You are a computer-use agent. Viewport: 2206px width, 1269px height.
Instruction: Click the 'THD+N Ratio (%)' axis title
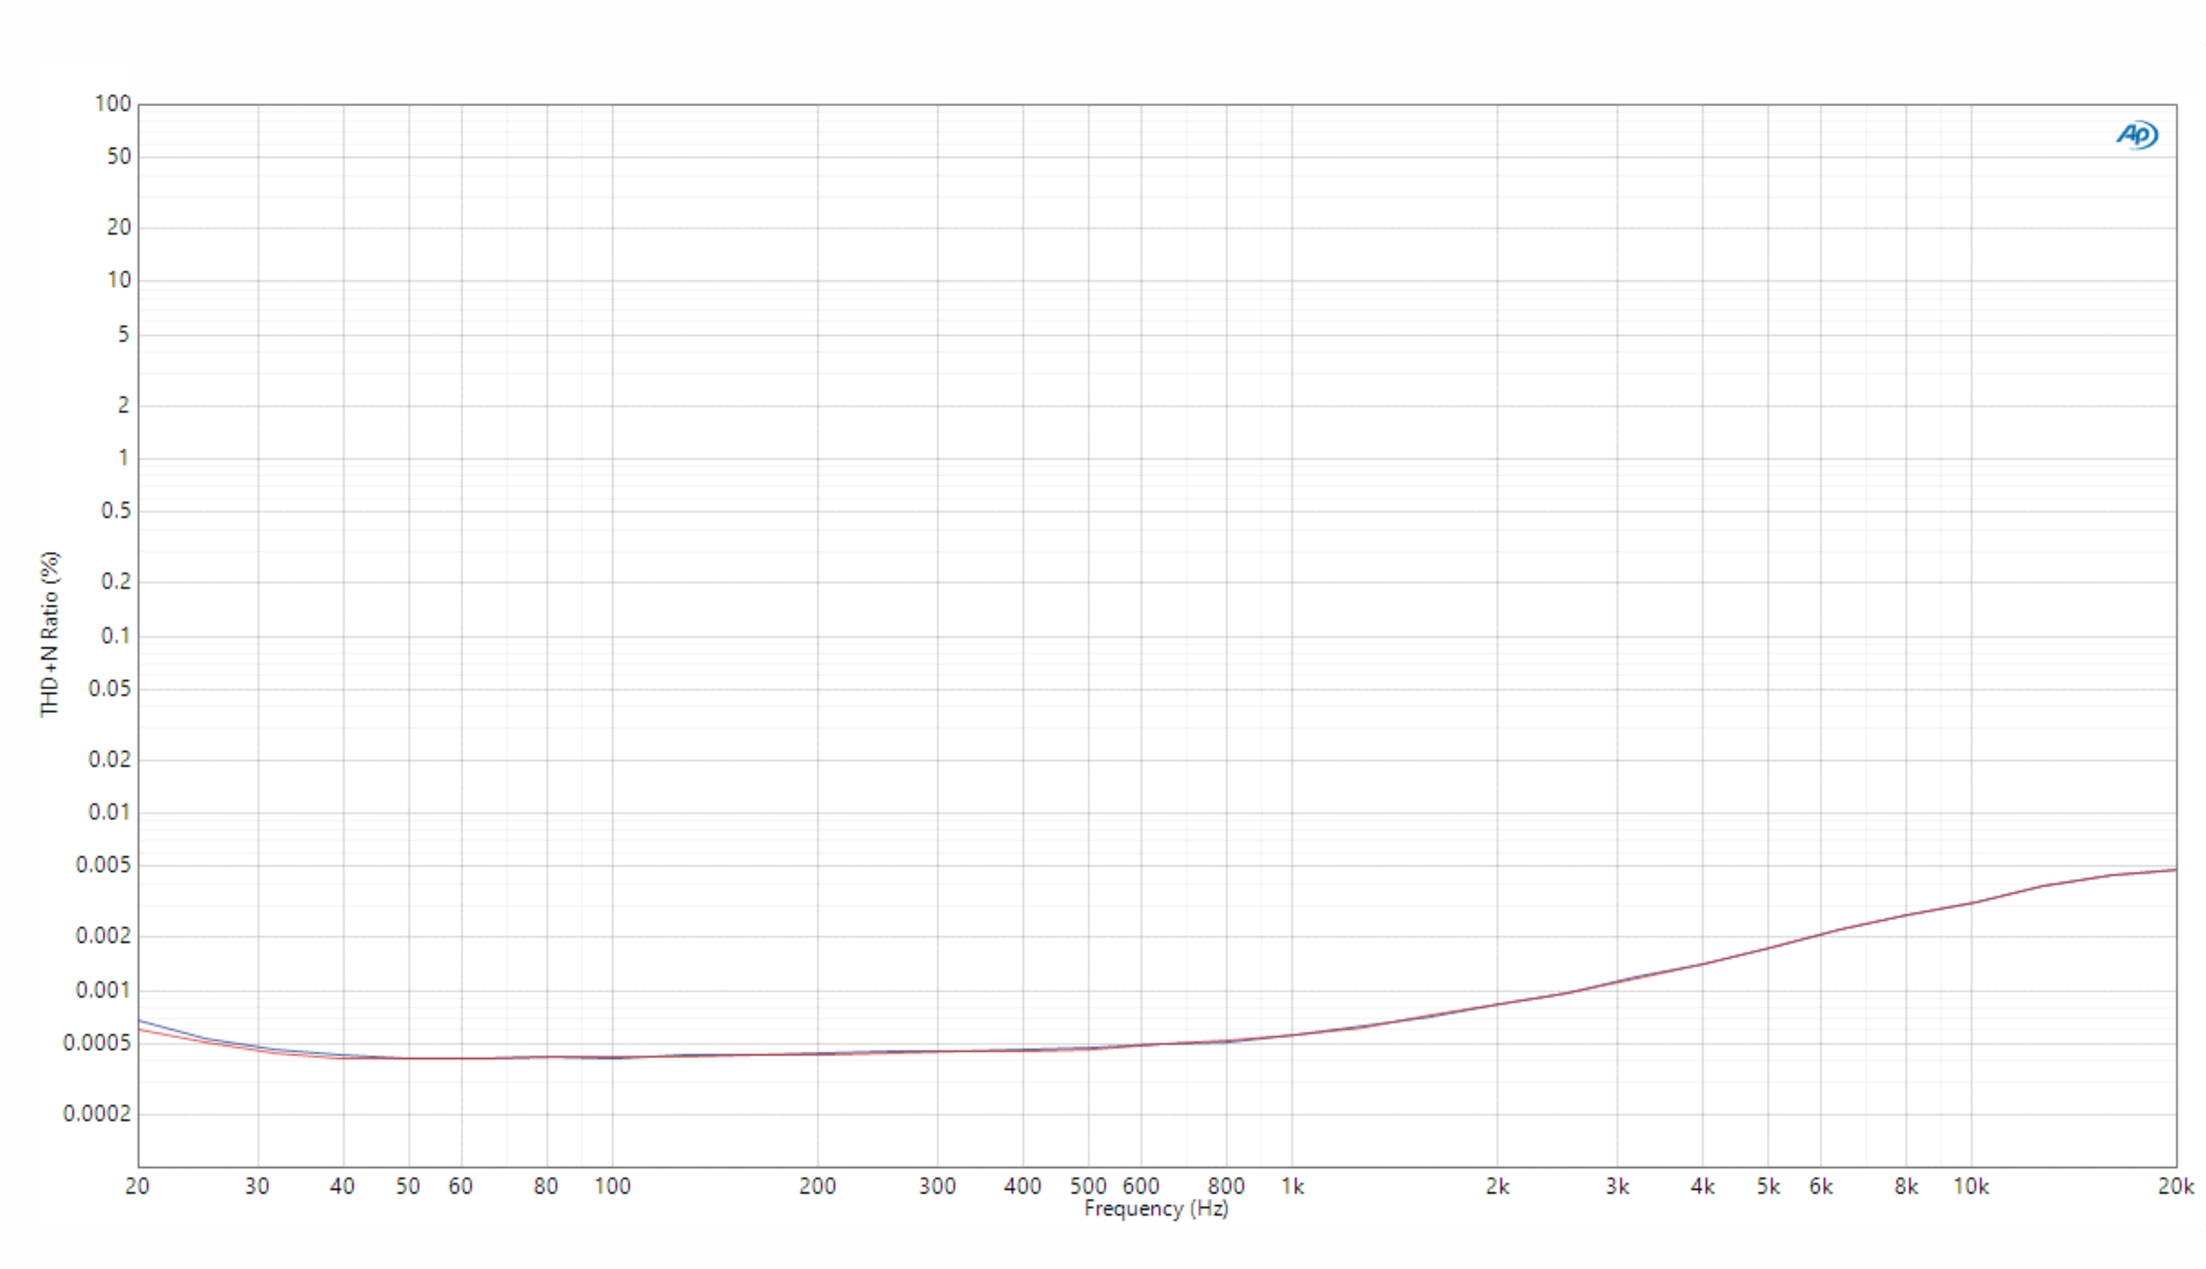point(50,633)
